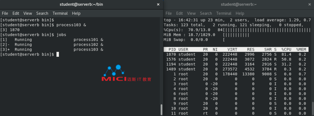Open Edit menu in the ~/bin terminal
314x116 pixels.
[x=16, y=14]
